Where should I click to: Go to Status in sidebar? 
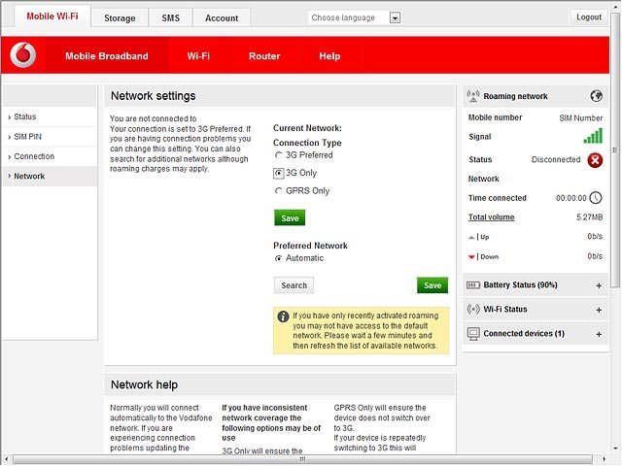tap(50, 116)
